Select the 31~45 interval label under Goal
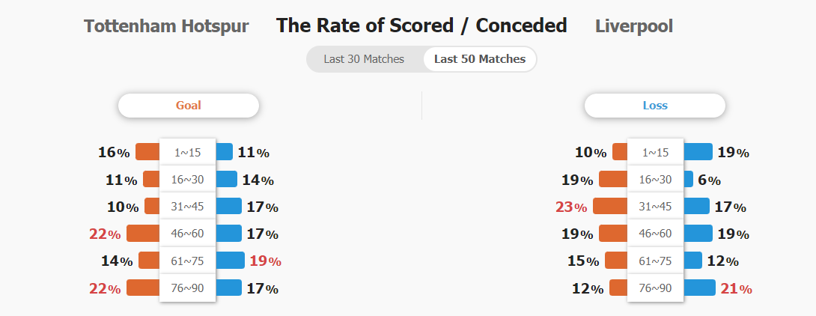 click(188, 207)
